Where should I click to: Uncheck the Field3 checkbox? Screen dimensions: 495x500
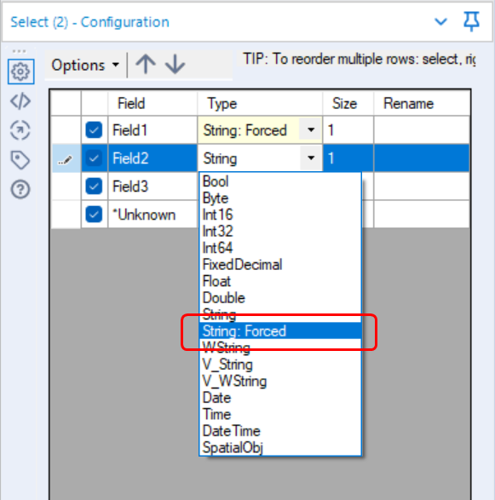pos(94,186)
